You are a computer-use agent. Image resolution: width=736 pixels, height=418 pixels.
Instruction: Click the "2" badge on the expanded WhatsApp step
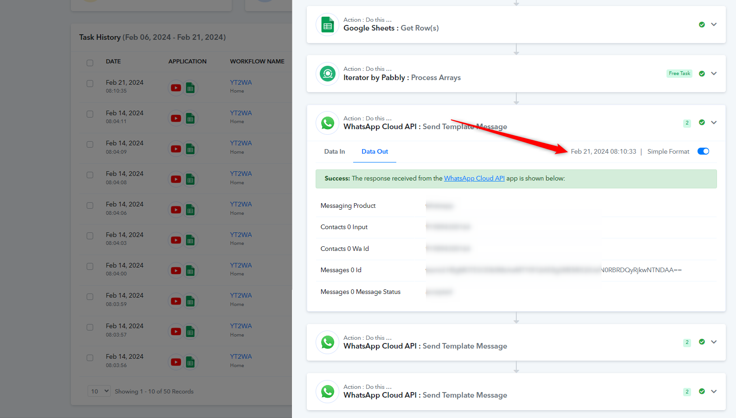(687, 123)
